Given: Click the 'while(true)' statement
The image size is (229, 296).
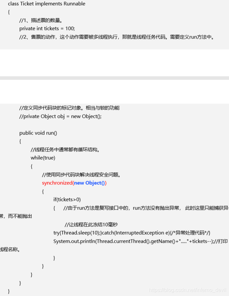Looking at the screenshot, I should coord(43,158).
